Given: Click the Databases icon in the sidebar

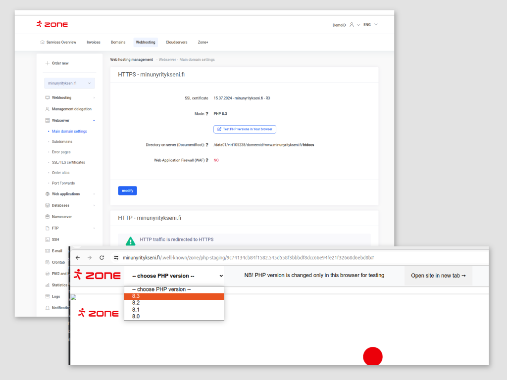Looking at the screenshot, I should pyautogui.click(x=48, y=205).
